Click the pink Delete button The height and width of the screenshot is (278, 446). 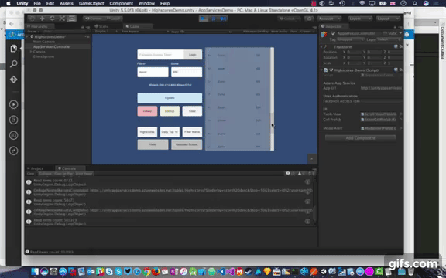[x=147, y=111]
